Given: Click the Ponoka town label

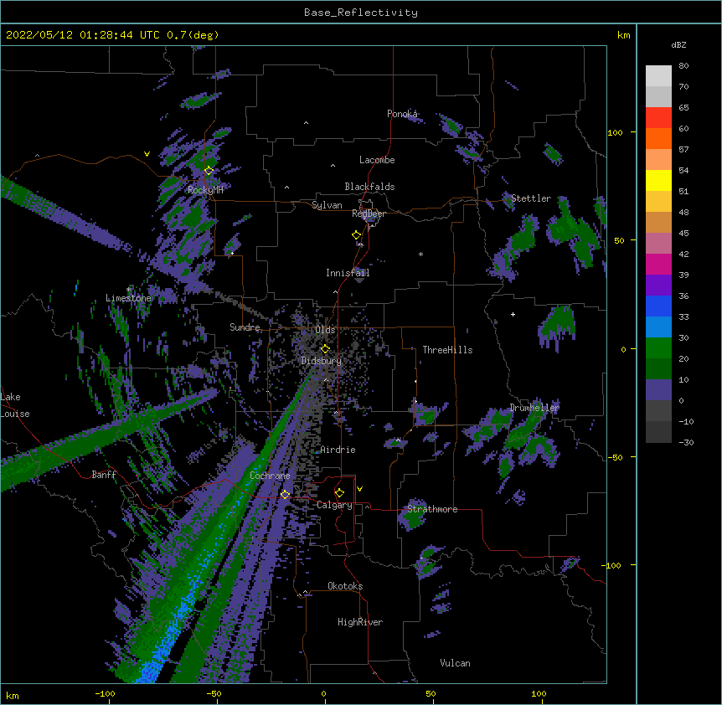Looking at the screenshot, I should pyautogui.click(x=402, y=114).
